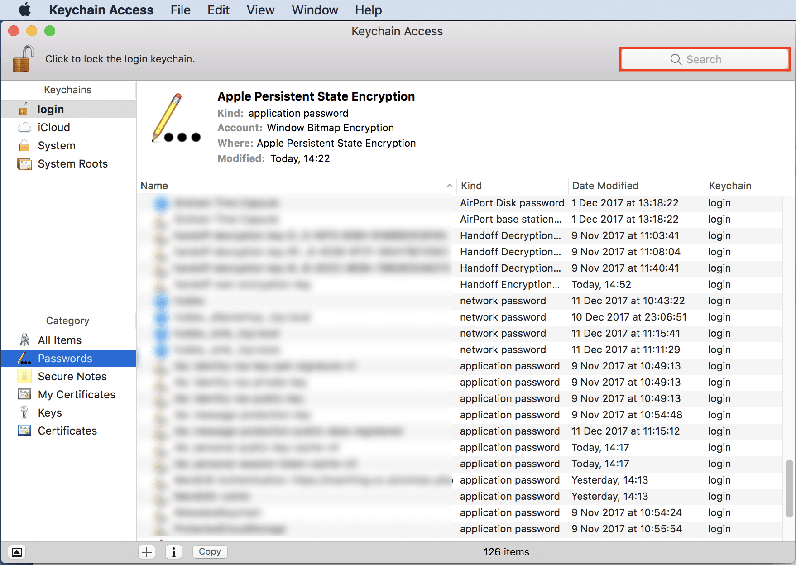Click the Secure Notes note icon

(24, 376)
